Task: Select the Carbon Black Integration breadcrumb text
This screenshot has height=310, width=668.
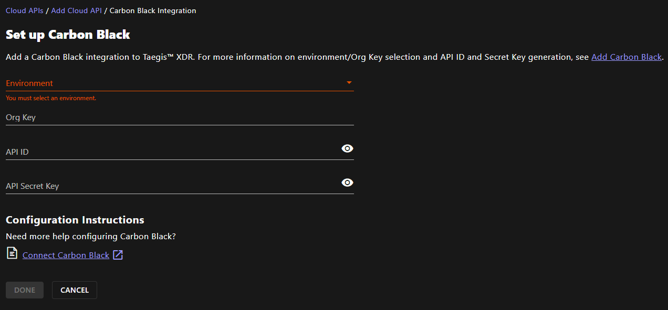Action: click(x=153, y=10)
